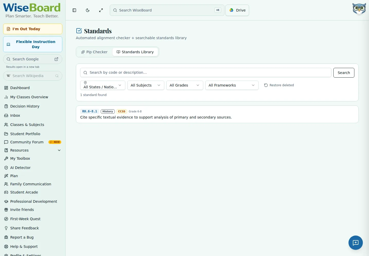Click the Search Wikipedia box
The width and height of the screenshot is (369, 256).
tap(33, 76)
